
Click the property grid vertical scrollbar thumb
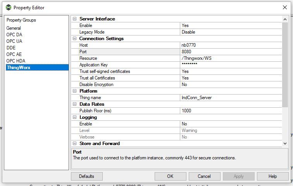tap(285, 65)
